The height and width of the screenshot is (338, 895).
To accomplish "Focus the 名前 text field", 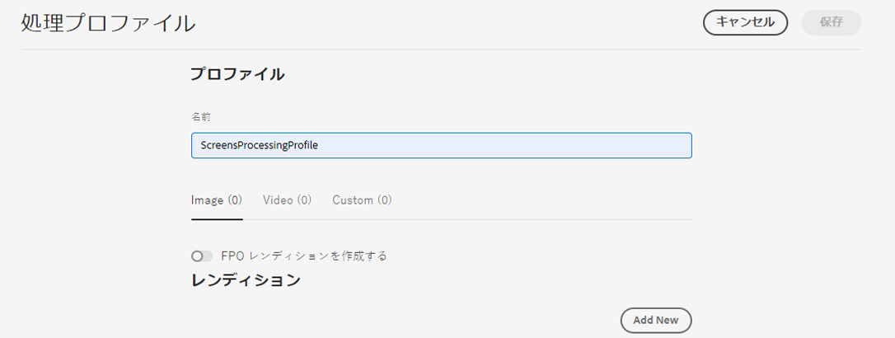I will [441, 145].
